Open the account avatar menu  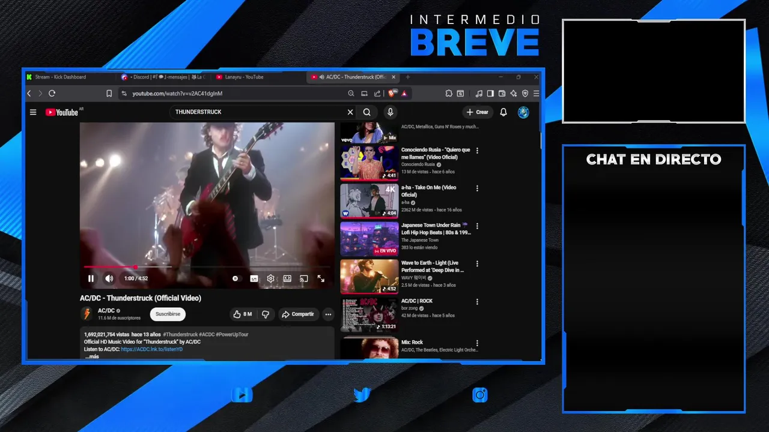pos(523,112)
